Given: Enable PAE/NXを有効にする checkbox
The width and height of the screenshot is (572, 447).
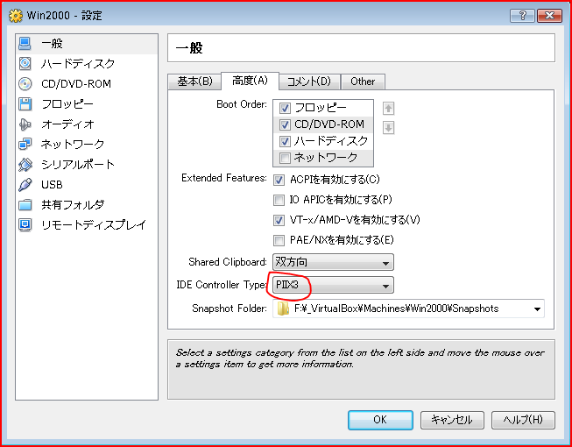Looking at the screenshot, I should pos(279,240).
